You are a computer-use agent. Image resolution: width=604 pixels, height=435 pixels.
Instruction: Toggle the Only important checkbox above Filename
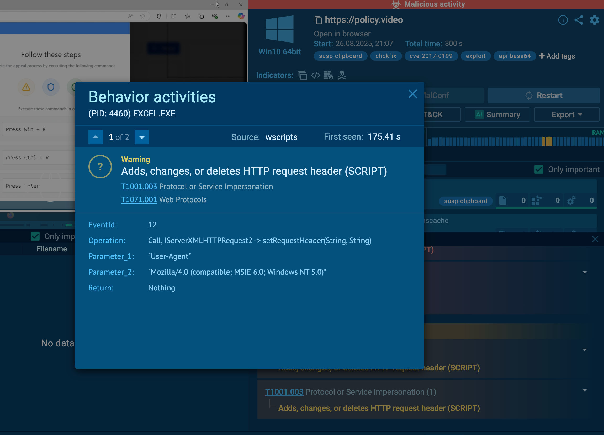[35, 236]
